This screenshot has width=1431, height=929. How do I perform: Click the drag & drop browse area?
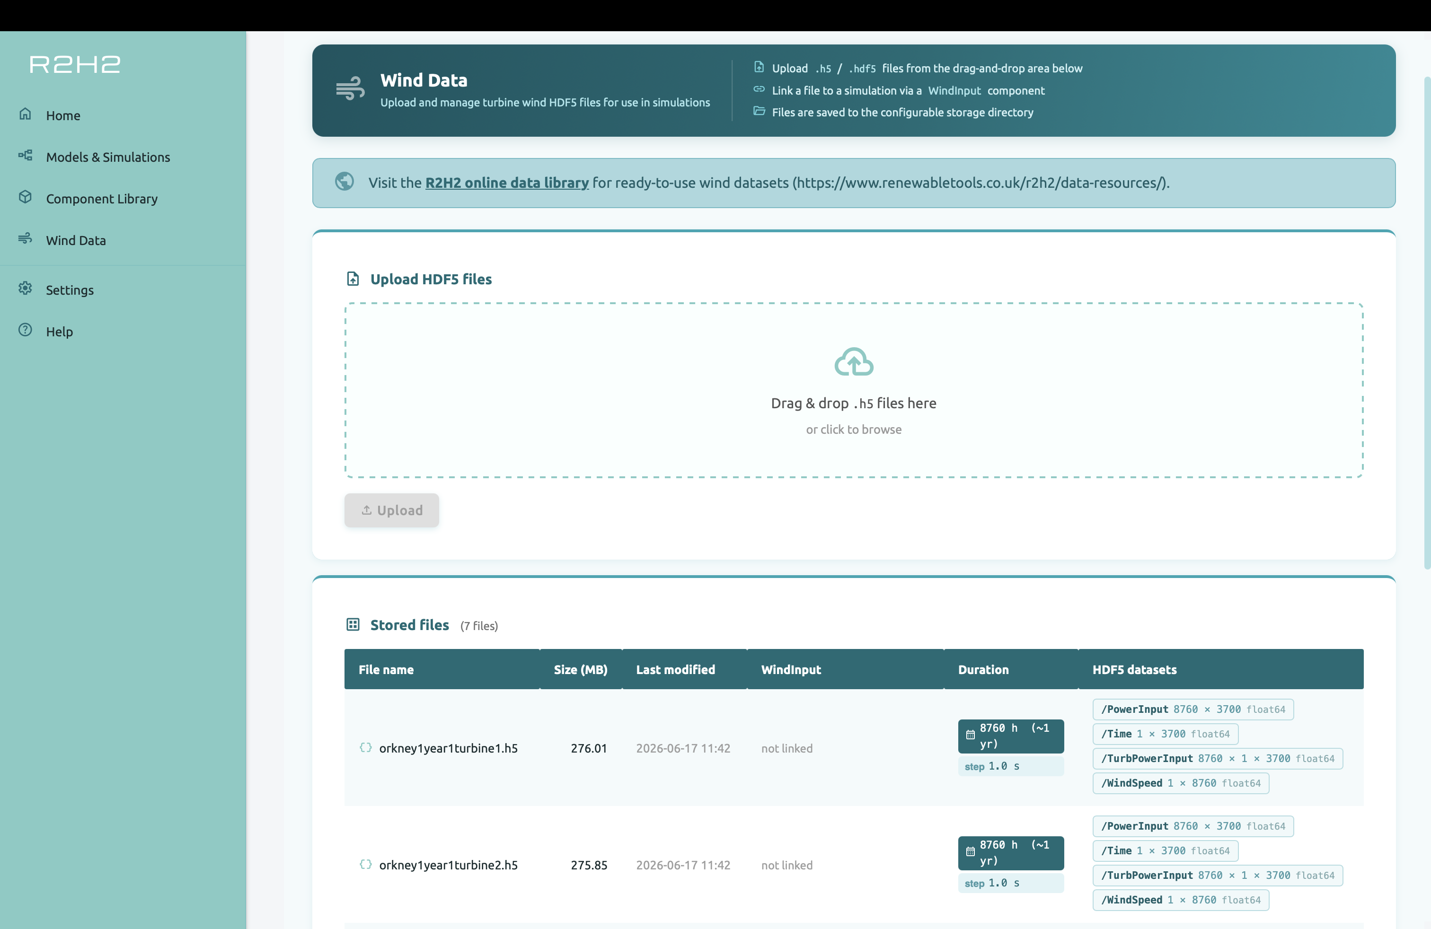click(854, 391)
